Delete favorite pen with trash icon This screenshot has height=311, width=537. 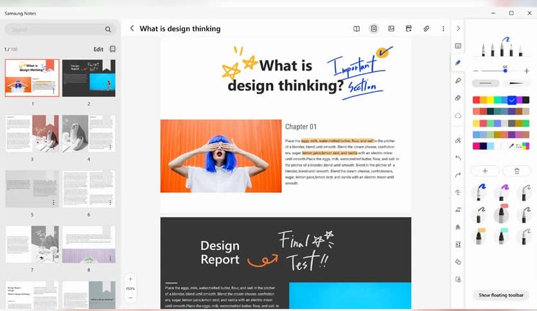[x=516, y=171]
